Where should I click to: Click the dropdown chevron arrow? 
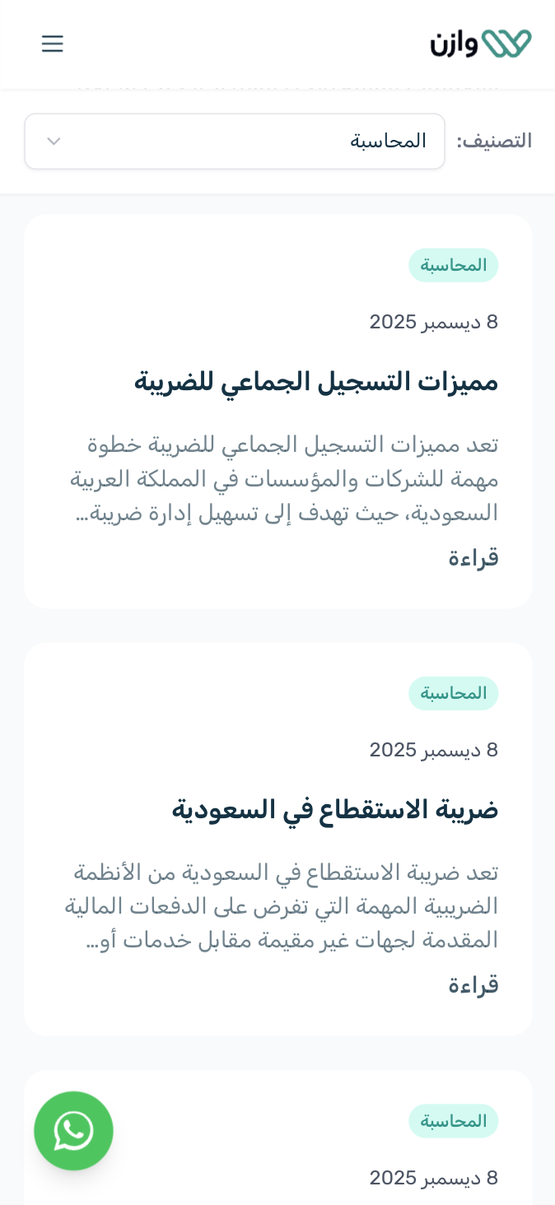(x=54, y=142)
